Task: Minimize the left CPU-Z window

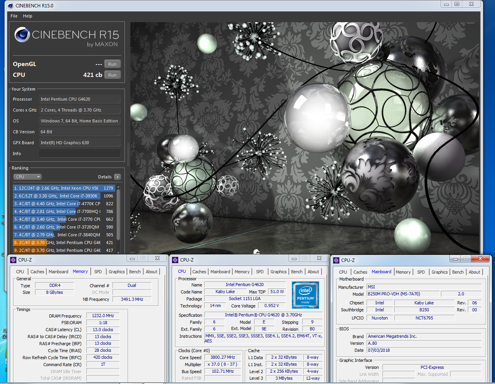Action: point(132,258)
